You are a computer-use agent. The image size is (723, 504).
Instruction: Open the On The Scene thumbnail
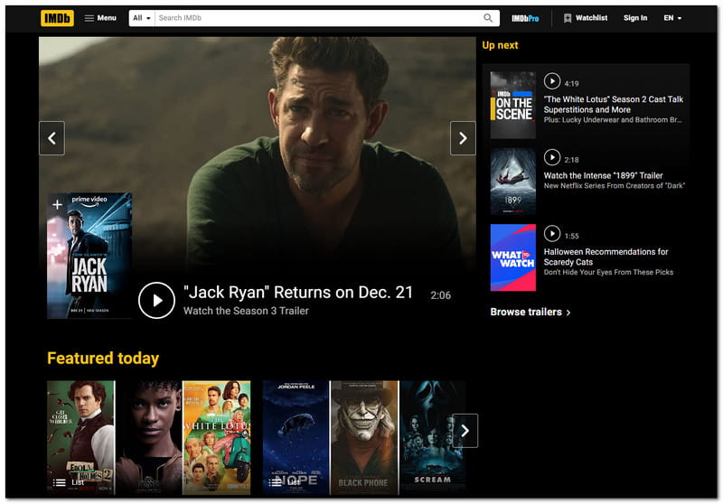click(x=512, y=105)
